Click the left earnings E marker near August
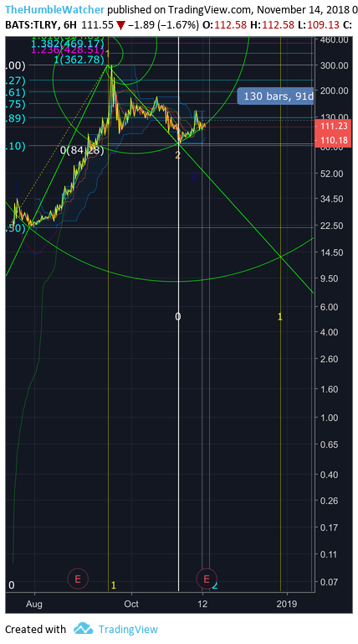 (x=78, y=579)
